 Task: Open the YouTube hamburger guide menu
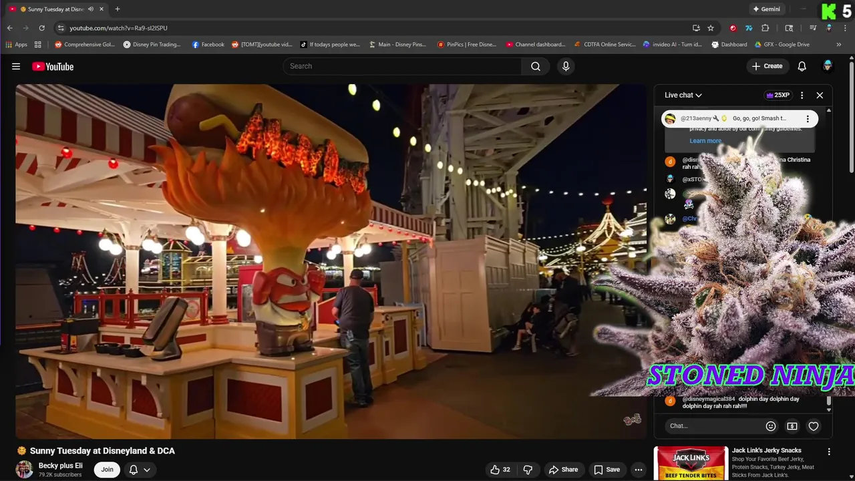16,66
